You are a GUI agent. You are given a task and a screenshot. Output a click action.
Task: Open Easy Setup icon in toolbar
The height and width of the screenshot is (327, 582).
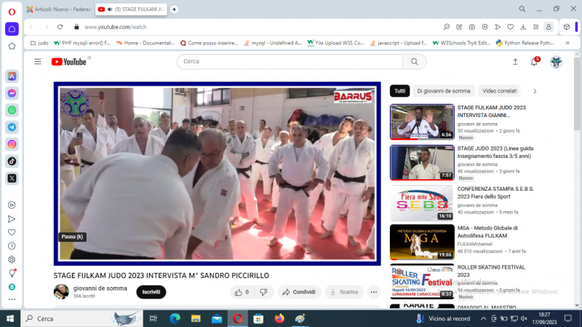(536, 27)
